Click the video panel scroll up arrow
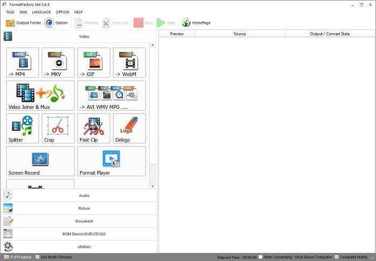Screen dimensions: 376x261 pos(153,45)
